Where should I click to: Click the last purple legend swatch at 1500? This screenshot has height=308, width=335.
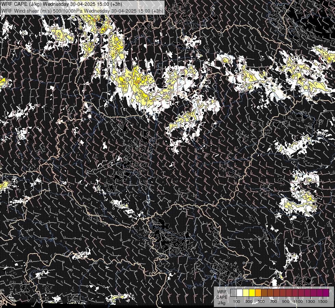click(x=326, y=293)
